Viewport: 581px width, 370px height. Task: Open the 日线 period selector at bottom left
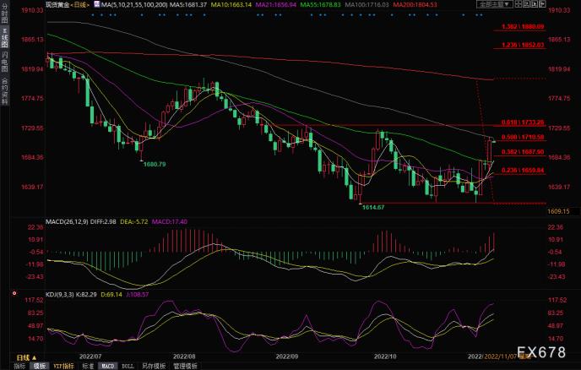click(x=18, y=356)
